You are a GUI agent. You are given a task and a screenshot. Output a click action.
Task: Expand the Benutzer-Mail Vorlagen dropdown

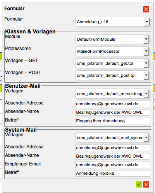click(112, 94)
